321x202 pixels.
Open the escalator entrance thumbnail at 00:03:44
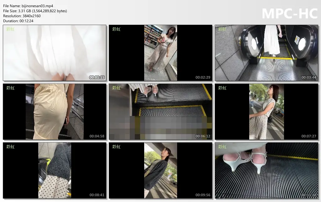[x=266, y=53]
